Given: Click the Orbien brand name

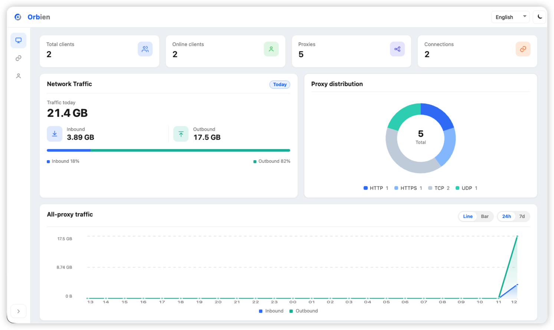Looking at the screenshot, I should point(39,17).
